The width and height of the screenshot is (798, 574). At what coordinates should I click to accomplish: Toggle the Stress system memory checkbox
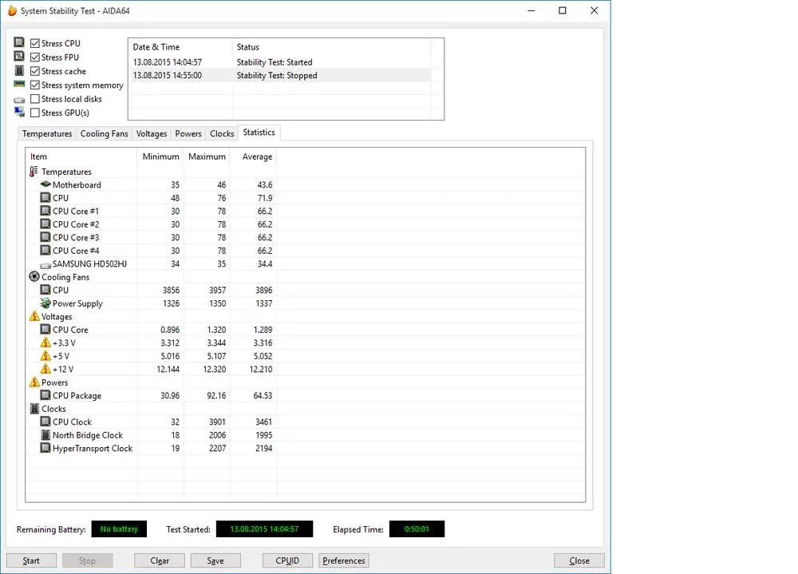click(x=35, y=85)
